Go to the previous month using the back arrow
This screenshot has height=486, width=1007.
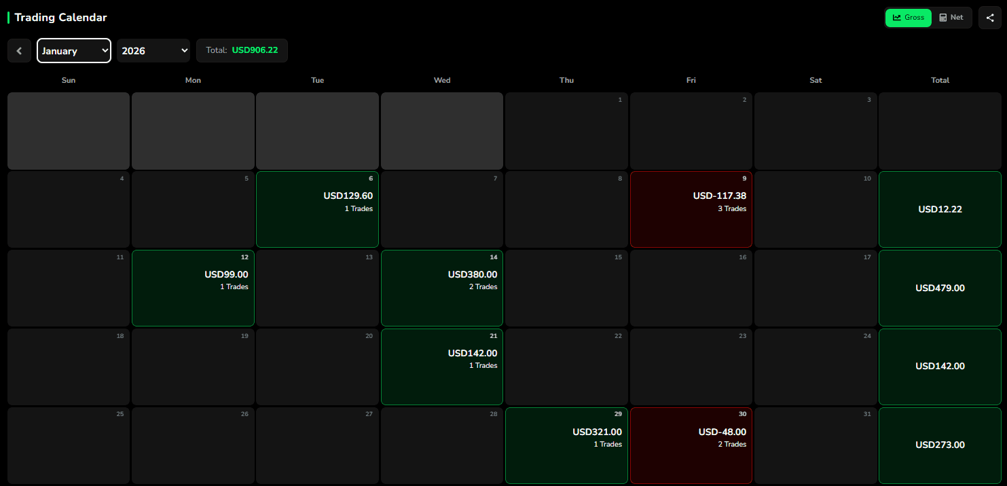[19, 50]
